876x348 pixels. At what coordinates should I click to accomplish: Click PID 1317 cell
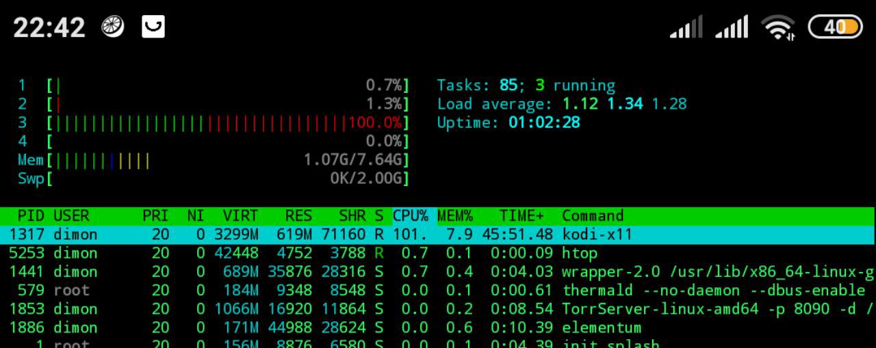pyautogui.click(x=27, y=235)
